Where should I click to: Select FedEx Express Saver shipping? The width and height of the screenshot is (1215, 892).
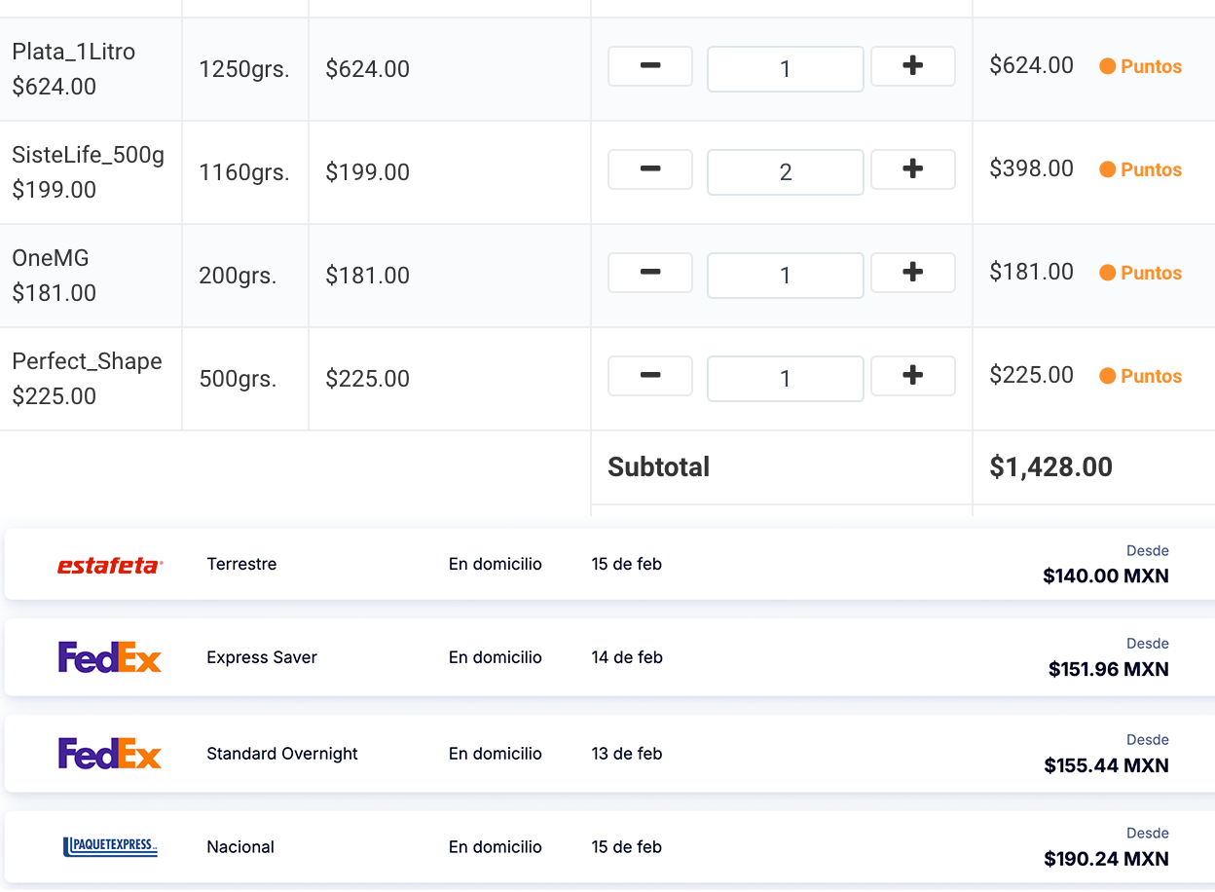click(x=607, y=657)
